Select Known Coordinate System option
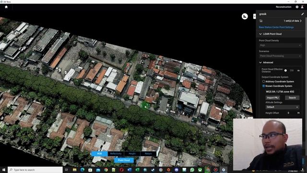307x173 pixels. (263, 86)
